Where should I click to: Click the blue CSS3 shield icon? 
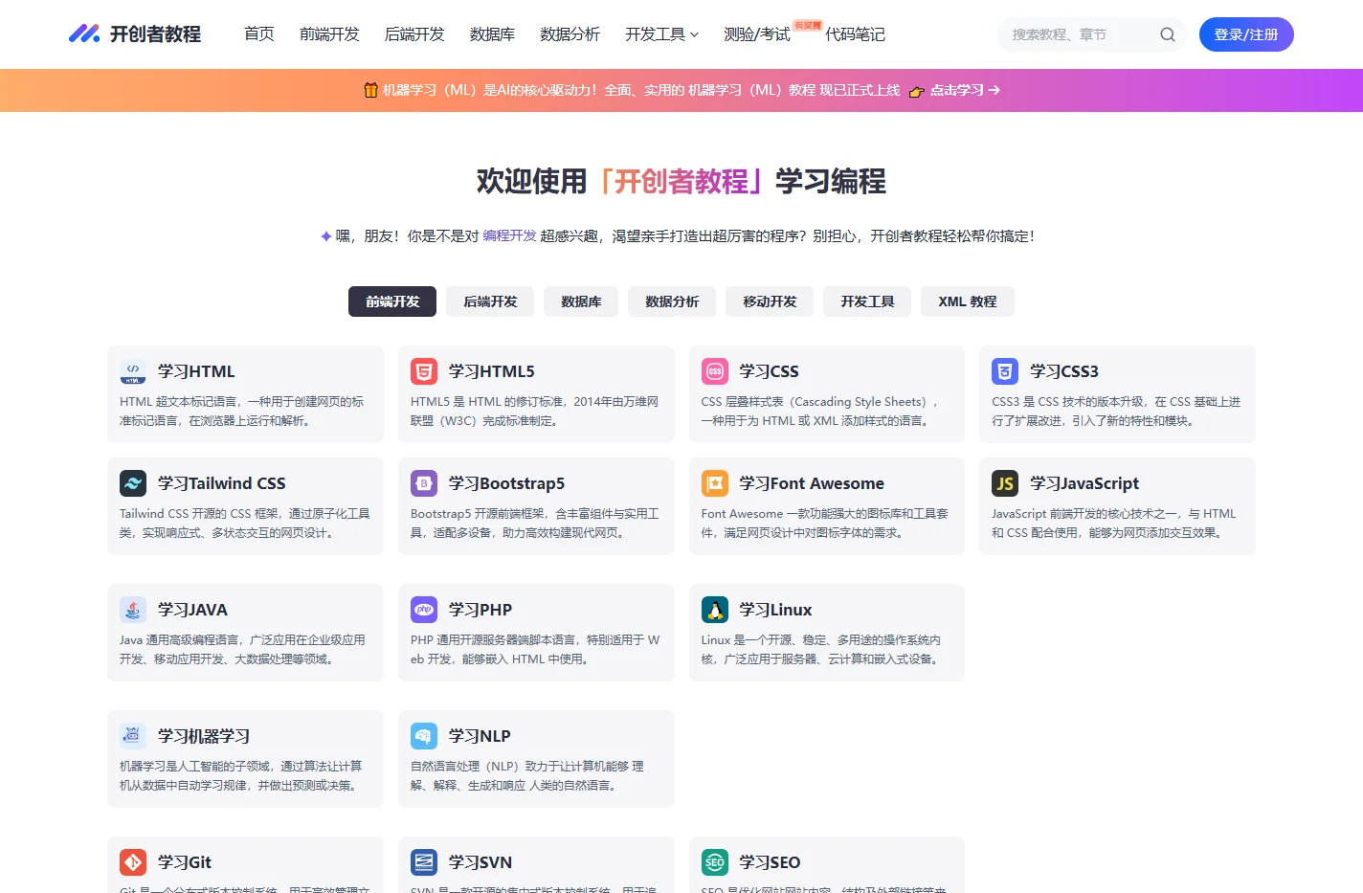pos(1005,371)
